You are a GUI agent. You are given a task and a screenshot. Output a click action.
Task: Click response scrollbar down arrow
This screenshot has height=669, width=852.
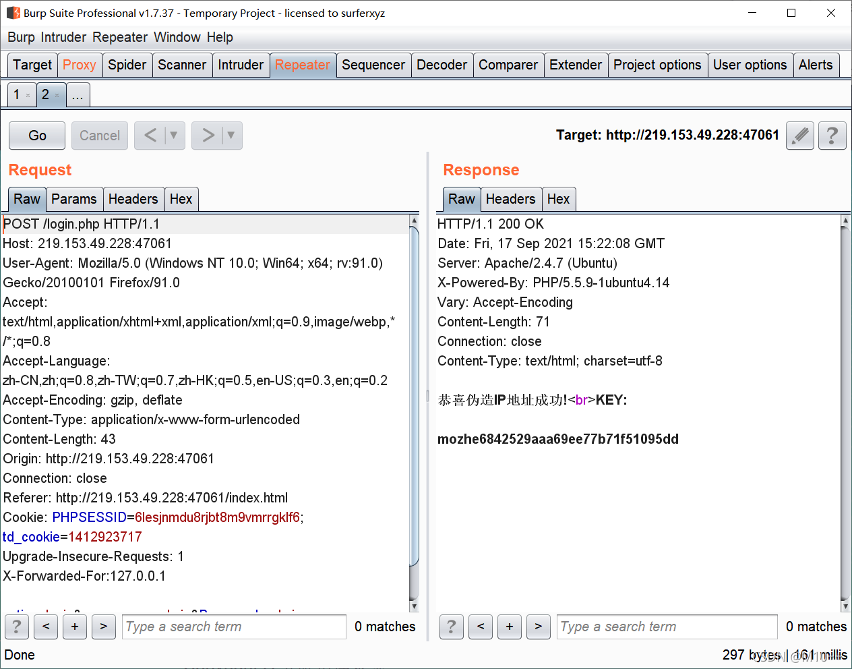pos(845,606)
